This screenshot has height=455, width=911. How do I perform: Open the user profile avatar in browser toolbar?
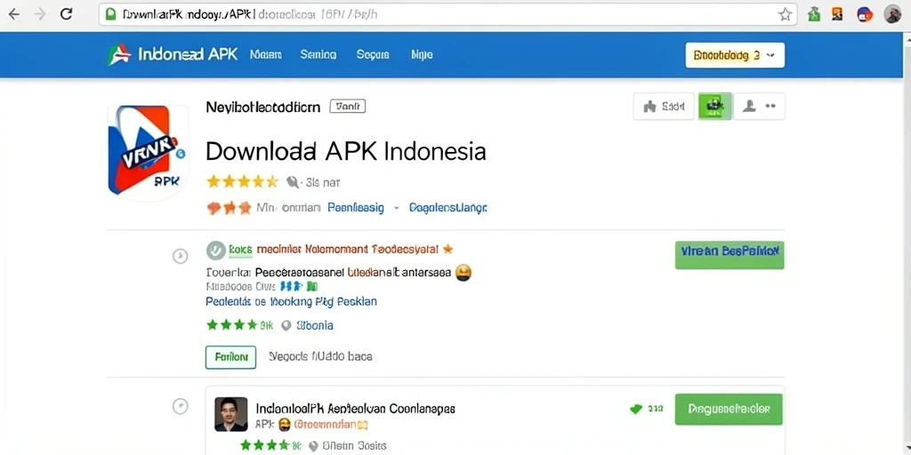pos(892,14)
